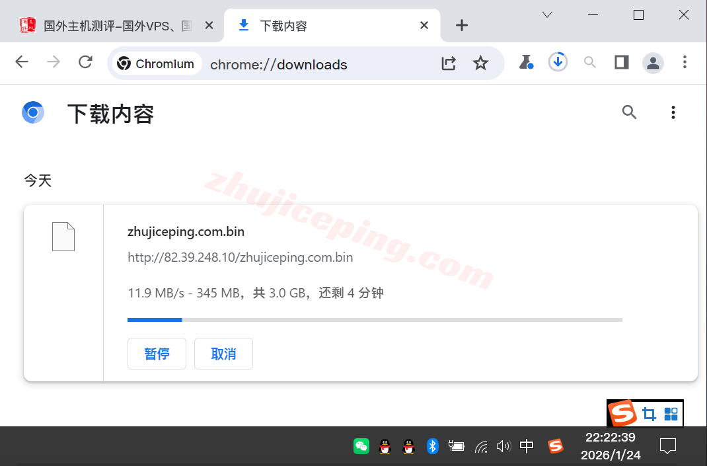
Task: Open the Sogou input method panel grid icon
Action: [x=670, y=413]
